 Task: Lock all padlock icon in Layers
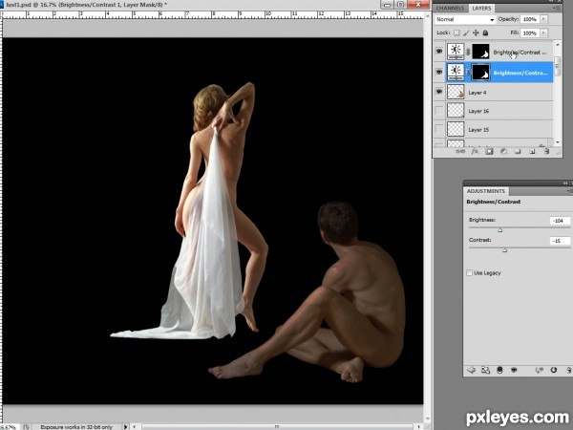tap(485, 32)
